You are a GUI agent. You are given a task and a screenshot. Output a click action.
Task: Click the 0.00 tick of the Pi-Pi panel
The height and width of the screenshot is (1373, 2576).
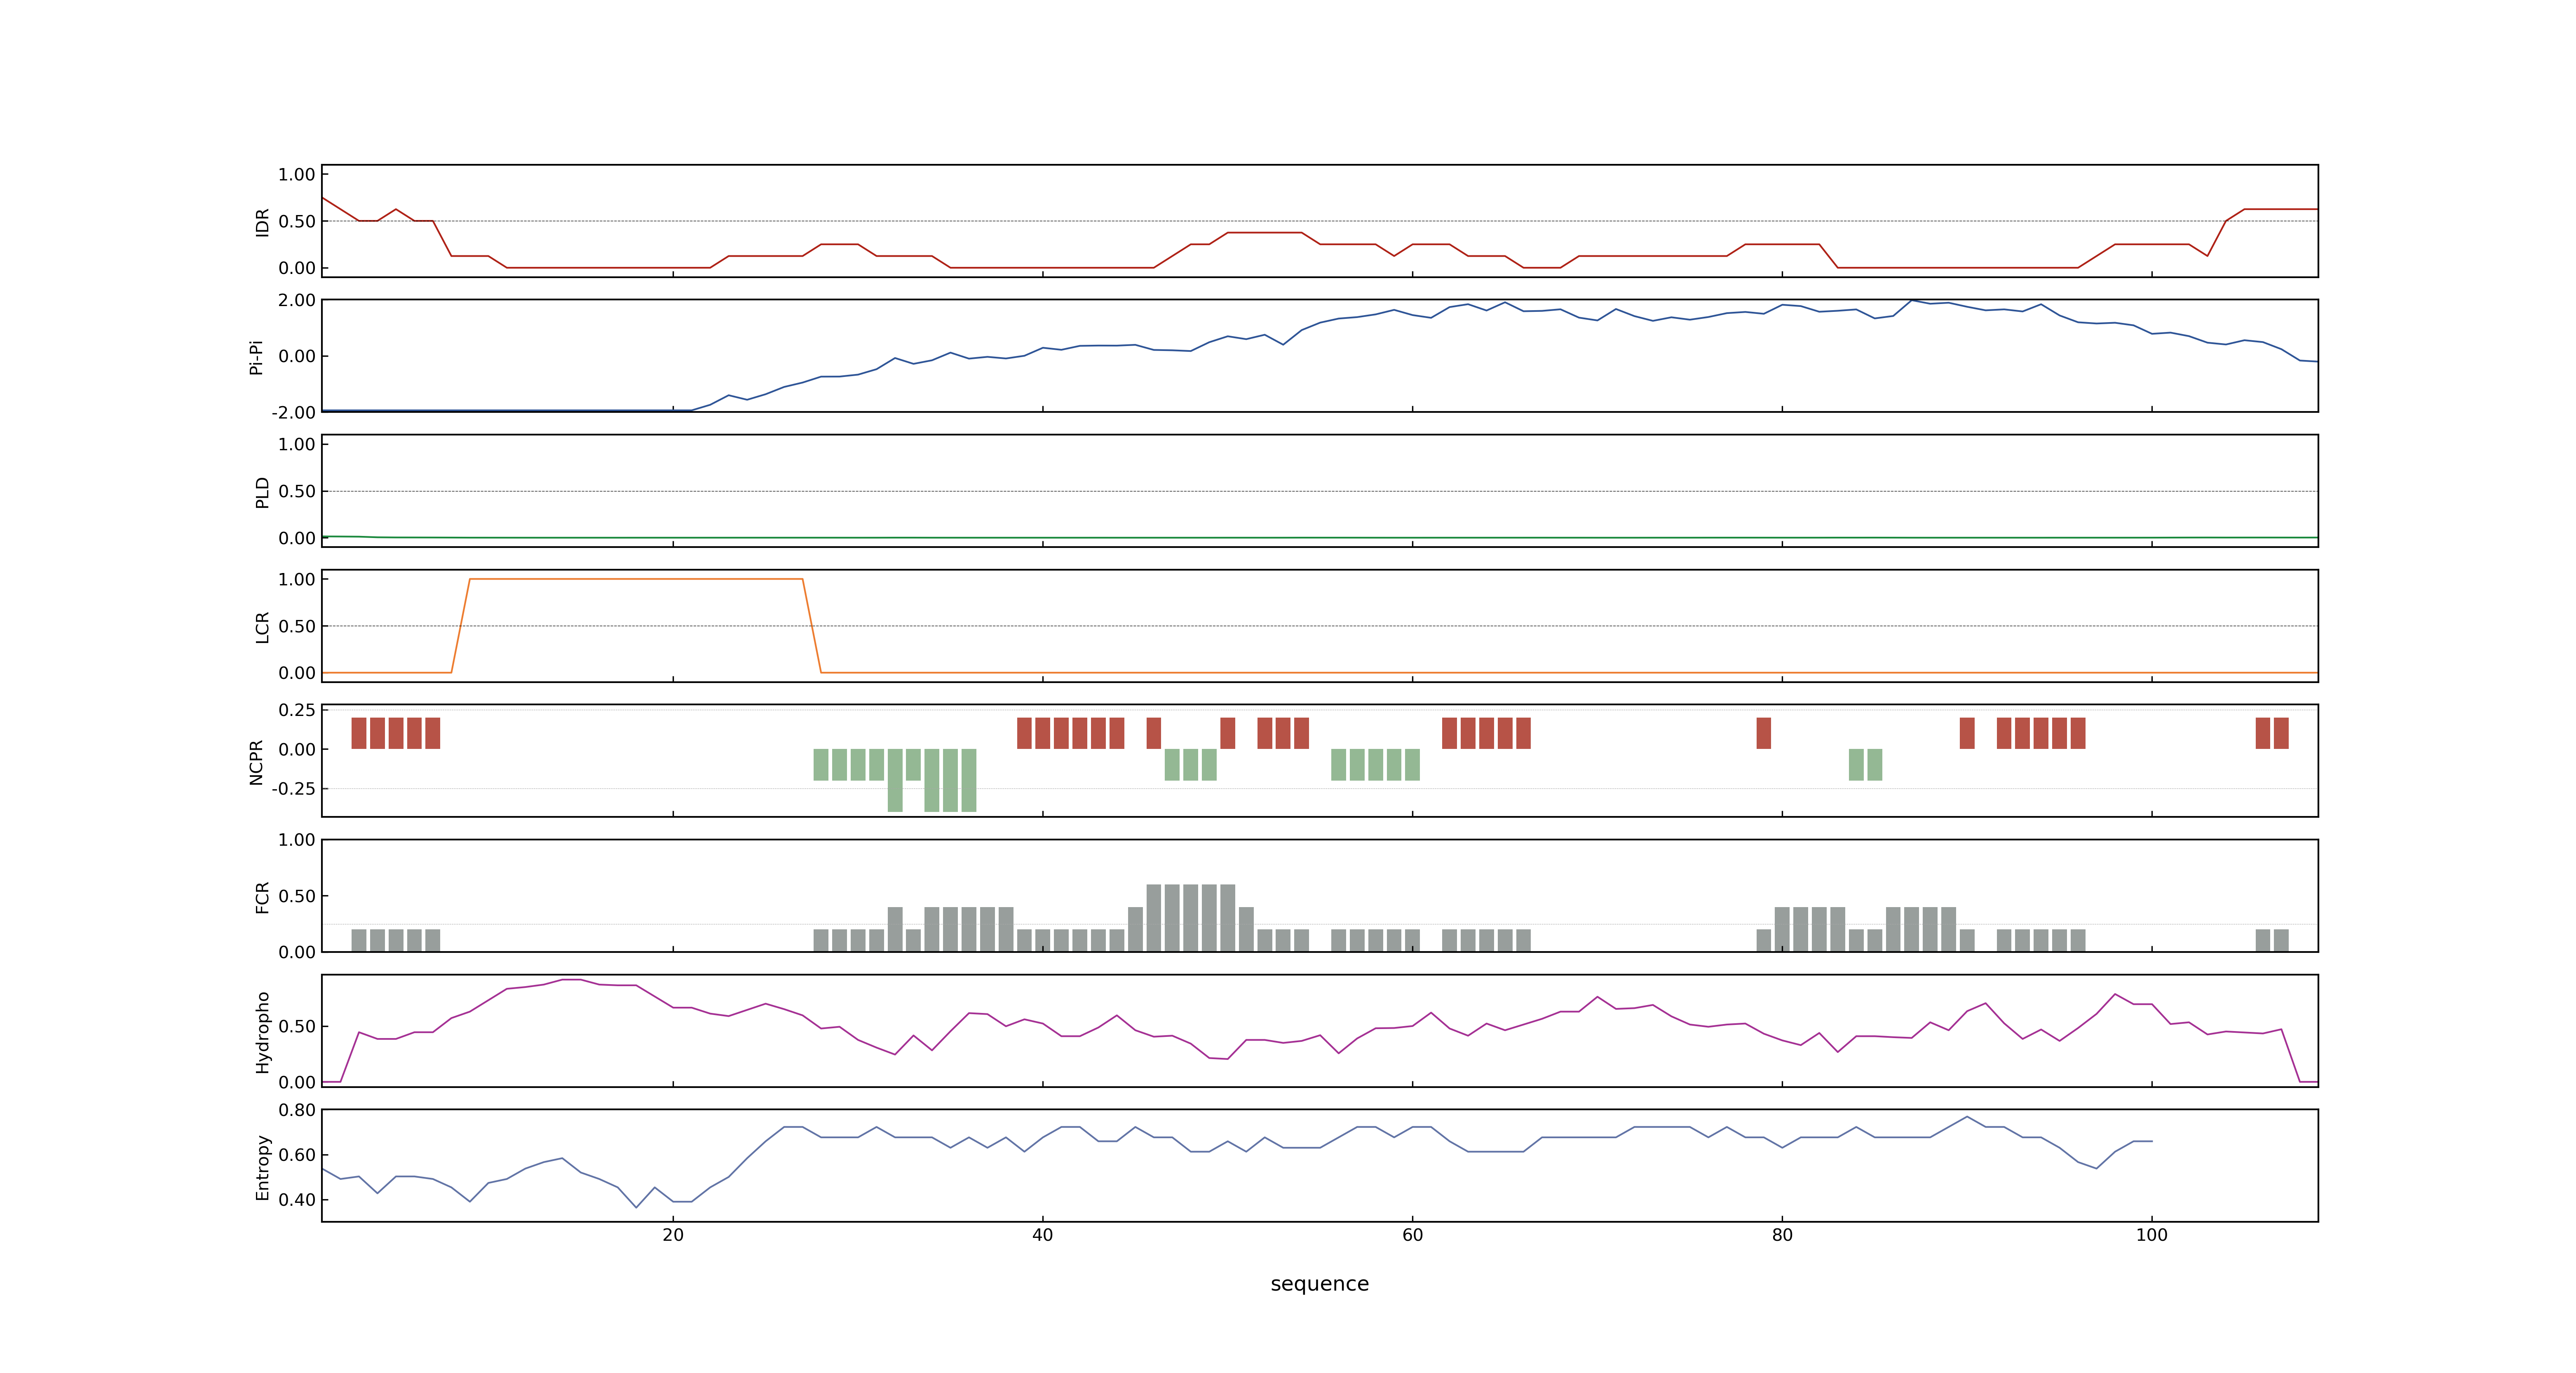pyautogui.click(x=297, y=357)
